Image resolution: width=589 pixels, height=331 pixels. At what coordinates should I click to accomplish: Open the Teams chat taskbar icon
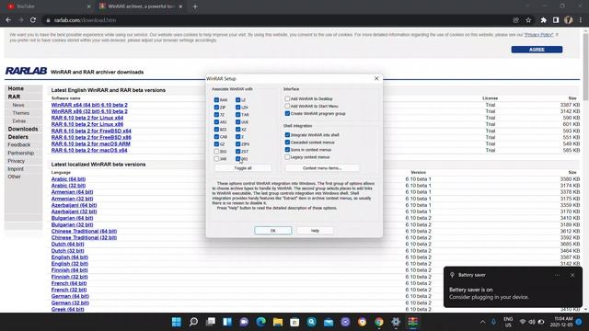(244, 322)
